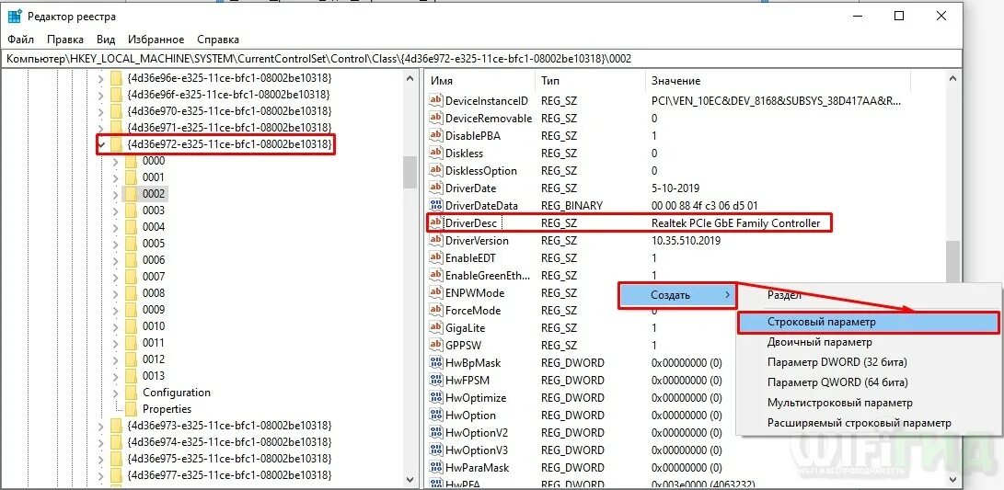This screenshot has width=1004, height=490.
Task: Select the {4d36e977-e325-11ce-bfc1-08002be10318} key
Action: [x=229, y=475]
